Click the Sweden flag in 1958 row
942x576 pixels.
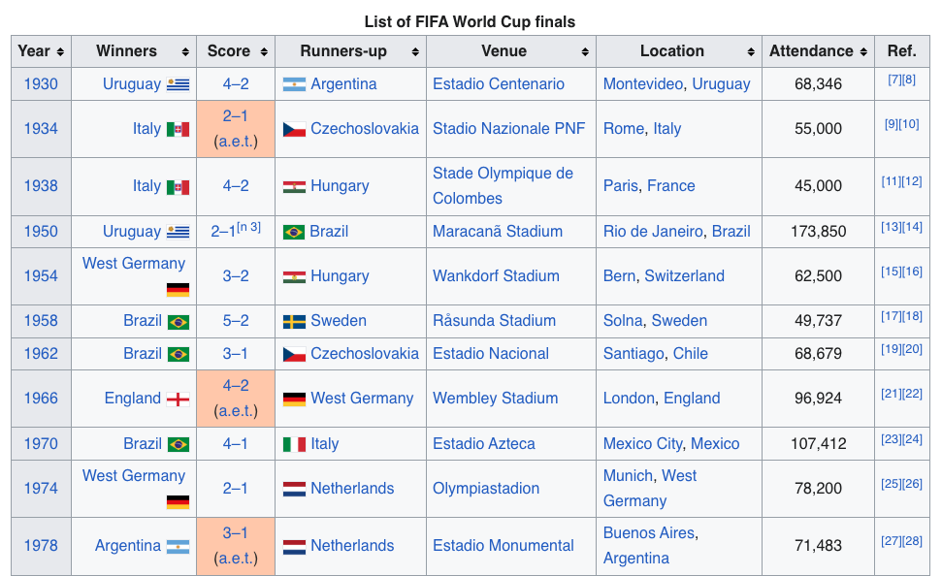[x=294, y=321]
